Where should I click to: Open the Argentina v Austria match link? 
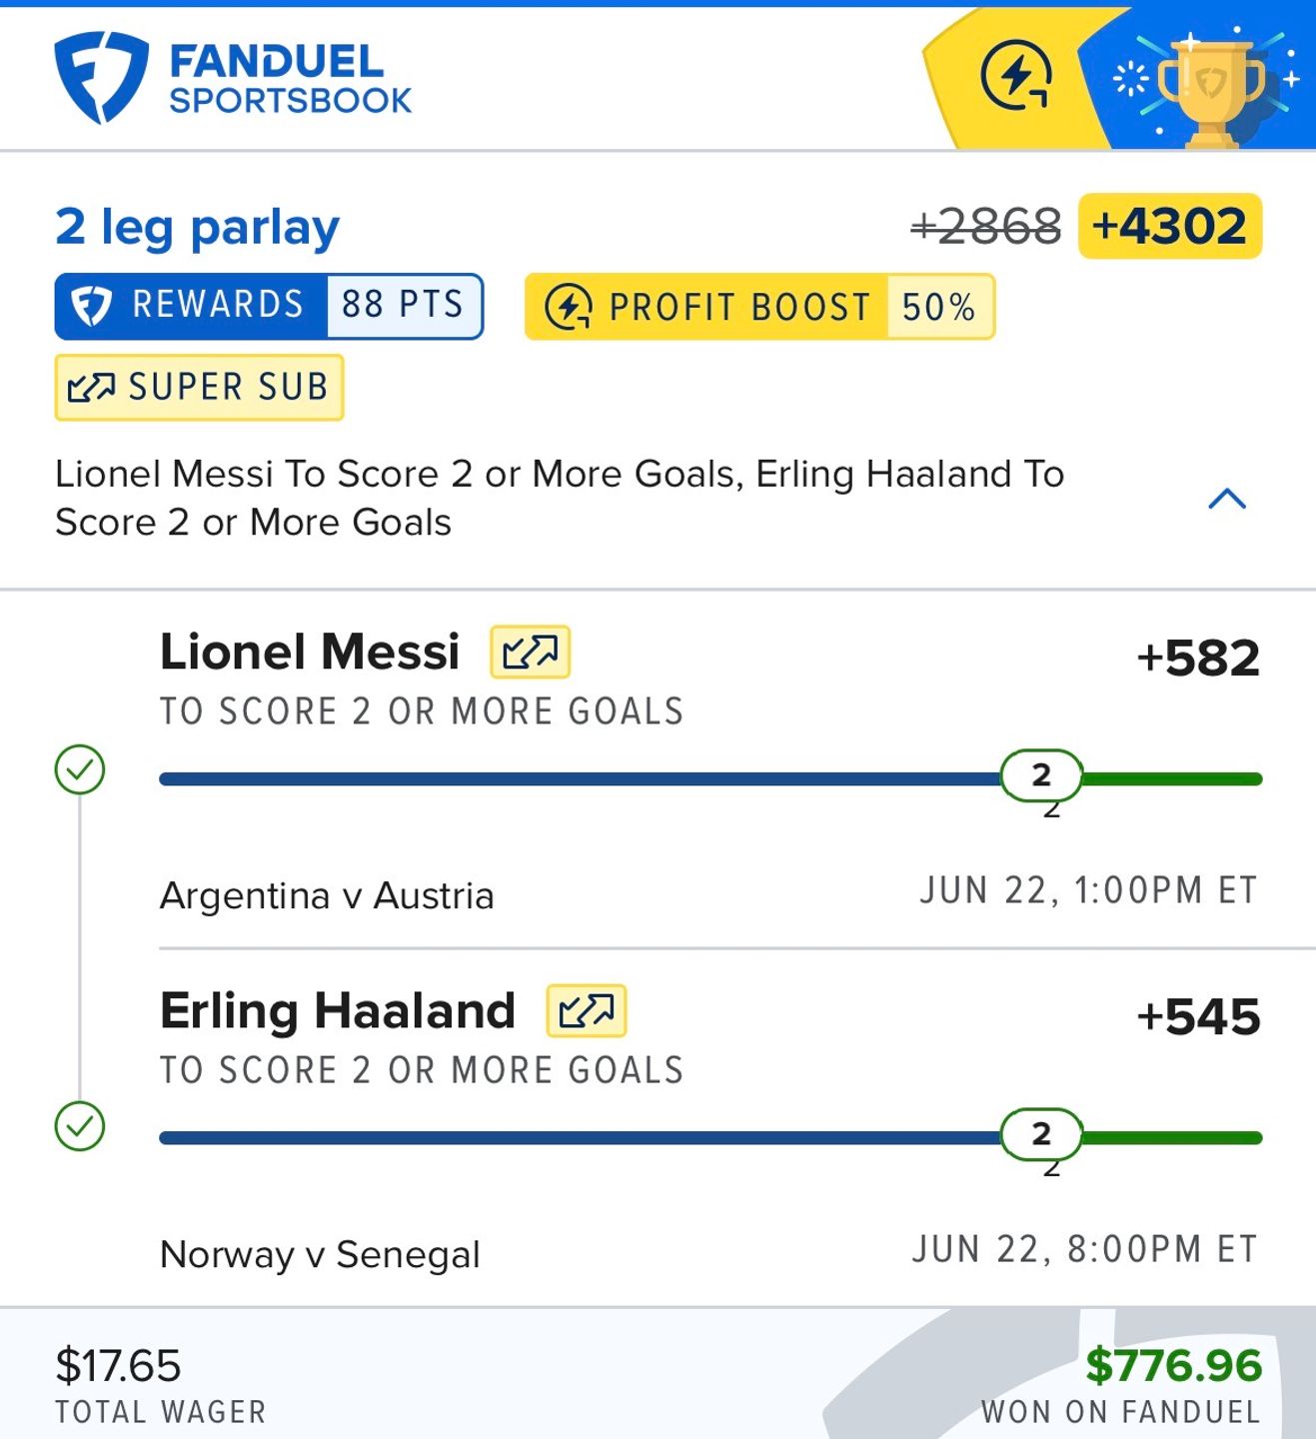pos(327,895)
